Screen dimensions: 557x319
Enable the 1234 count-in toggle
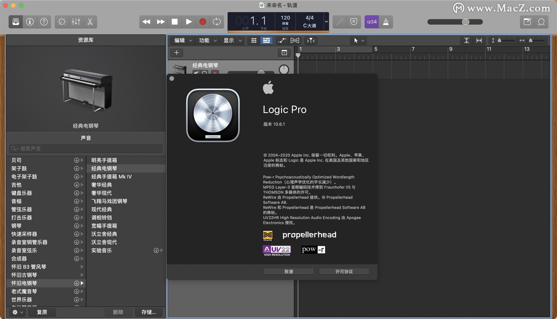[x=372, y=22]
